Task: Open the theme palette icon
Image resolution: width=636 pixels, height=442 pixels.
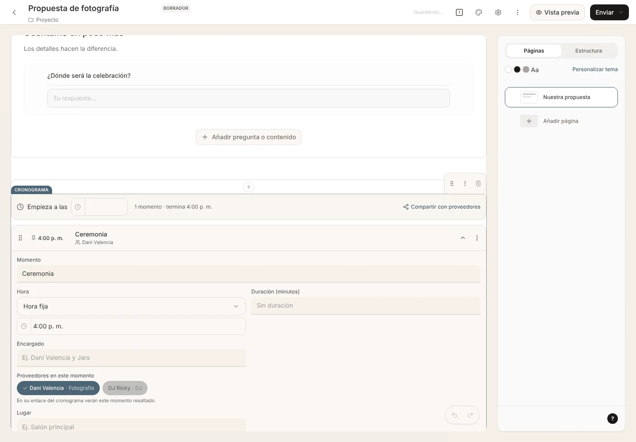Action: coord(479,12)
